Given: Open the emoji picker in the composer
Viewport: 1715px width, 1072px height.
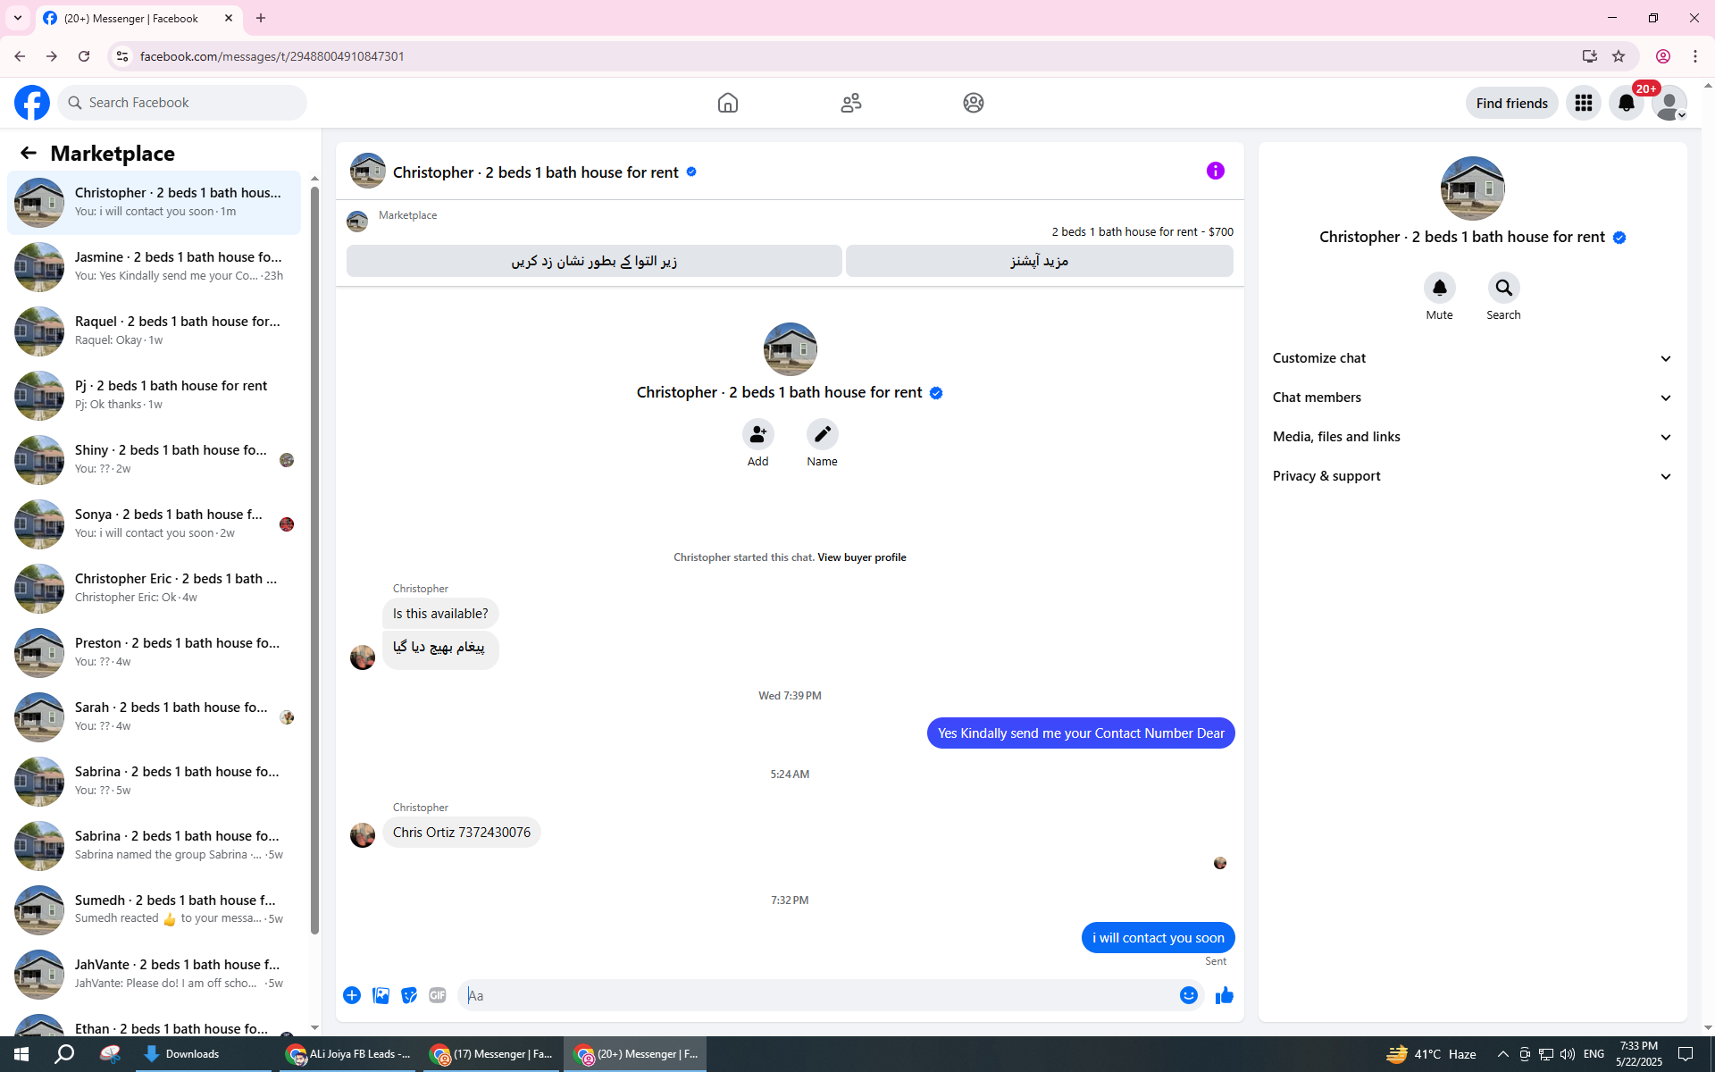Looking at the screenshot, I should pyautogui.click(x=1189, y=995).
